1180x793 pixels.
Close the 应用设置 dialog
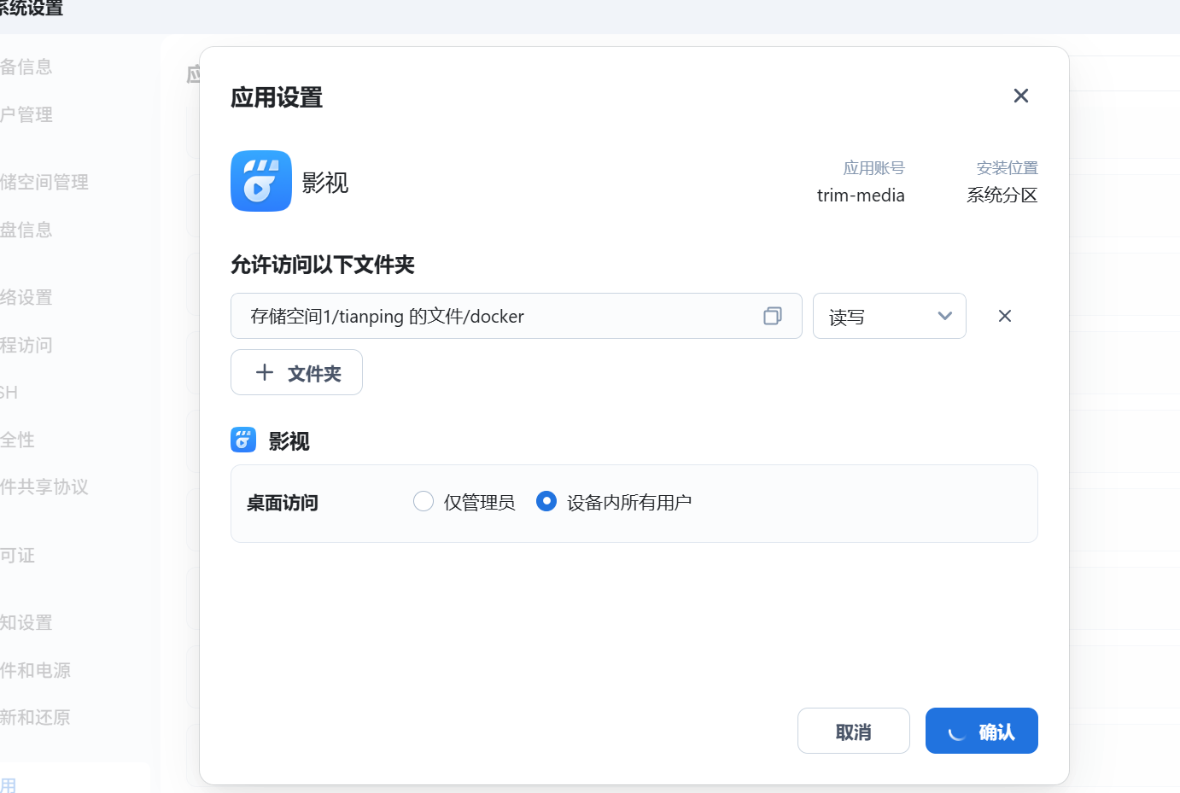1020,96
